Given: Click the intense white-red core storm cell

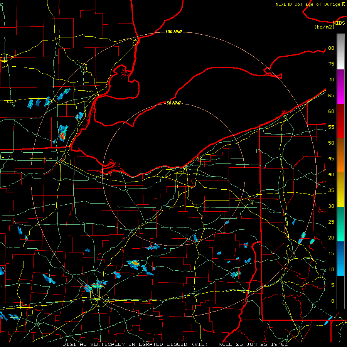Looking at the screenshot, I should [x=62, y=135].
